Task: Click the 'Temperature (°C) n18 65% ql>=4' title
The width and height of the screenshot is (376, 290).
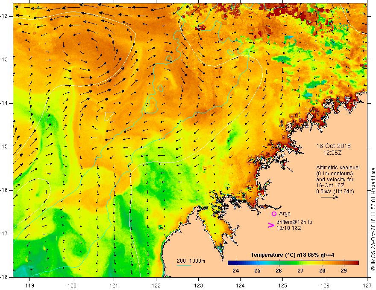Action: [x=292, y=255]
